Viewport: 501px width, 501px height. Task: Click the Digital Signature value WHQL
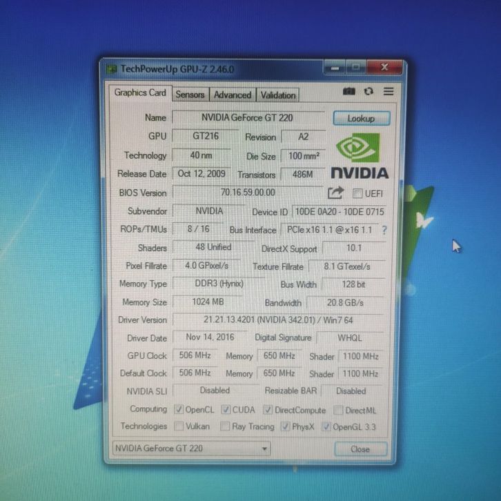click(x=350, y=338)
